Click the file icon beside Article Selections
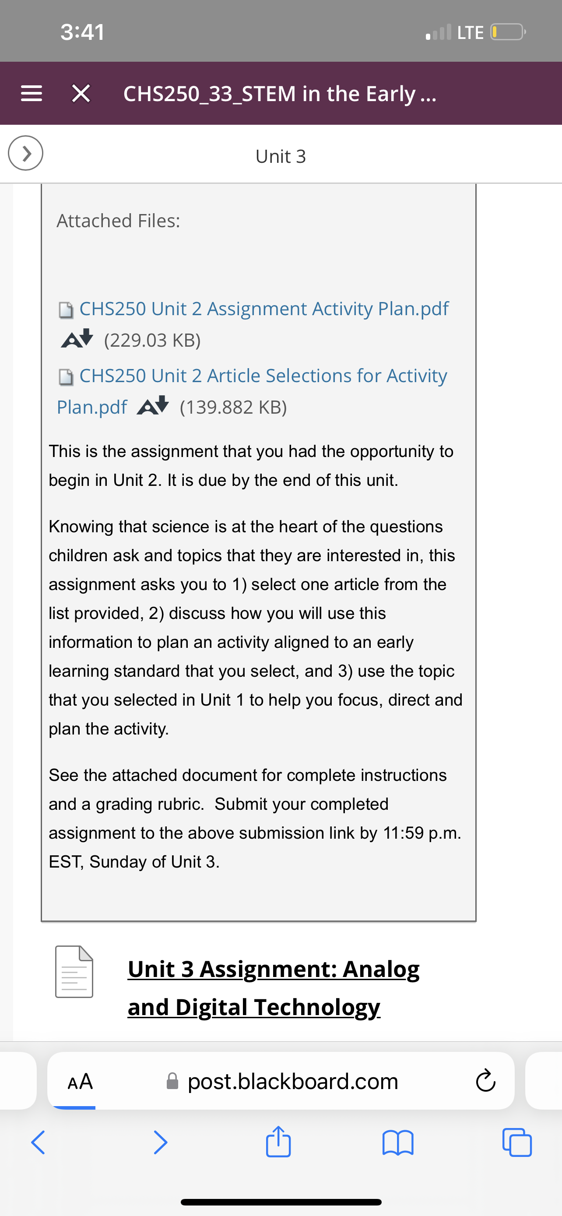The width and height of the screenshot is (562, 1216). 66,377
